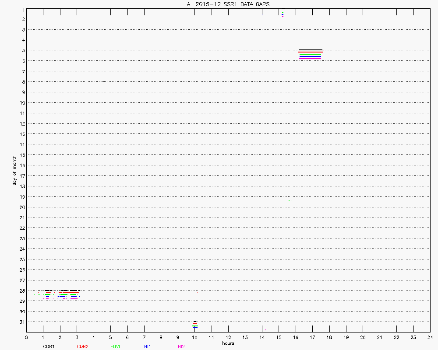Click the data gap marker on day 31 at hour 10
This screenshot has width=438, height=350.
[195, 325]
